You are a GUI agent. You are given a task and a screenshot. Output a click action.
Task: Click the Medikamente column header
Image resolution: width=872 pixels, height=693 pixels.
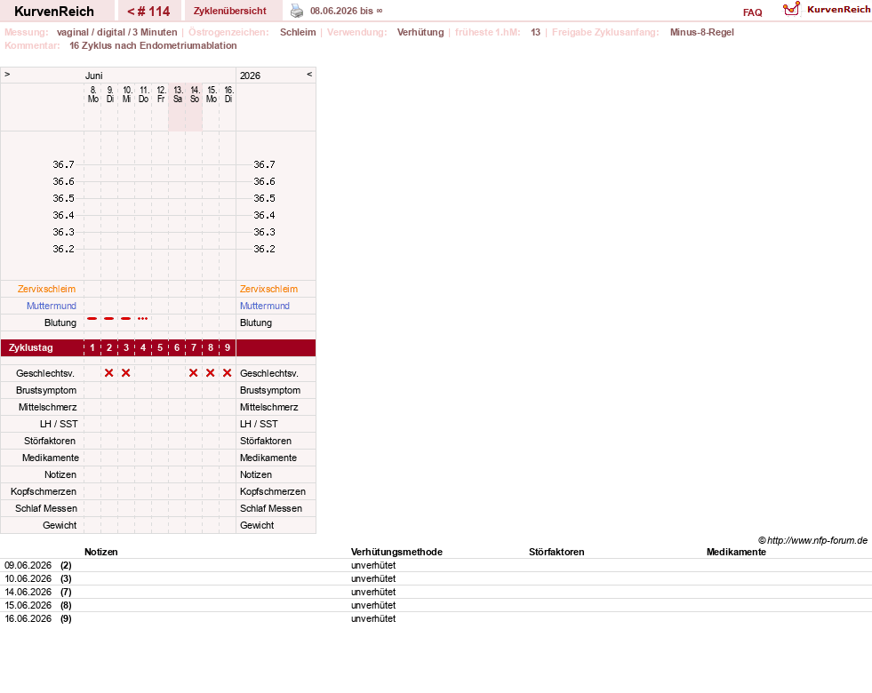736,552
